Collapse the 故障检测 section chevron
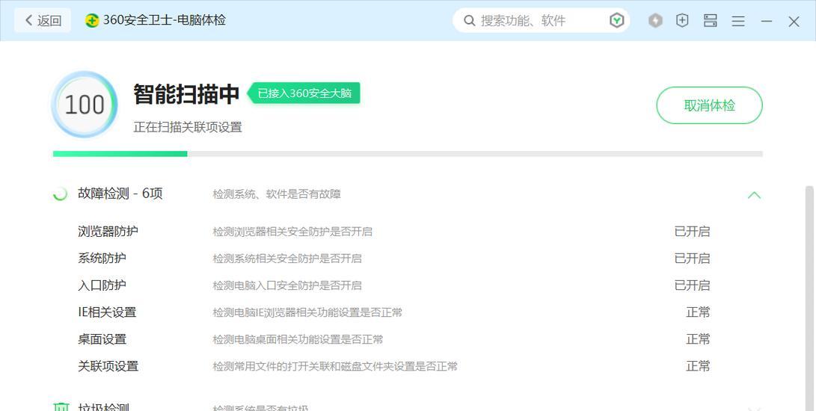Screen dimensions: 816x411 (754, 195)
